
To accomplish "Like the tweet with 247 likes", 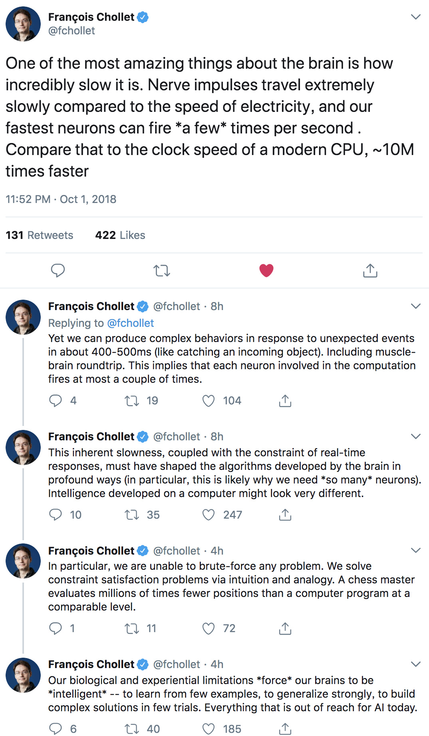I will click(209, 515).
